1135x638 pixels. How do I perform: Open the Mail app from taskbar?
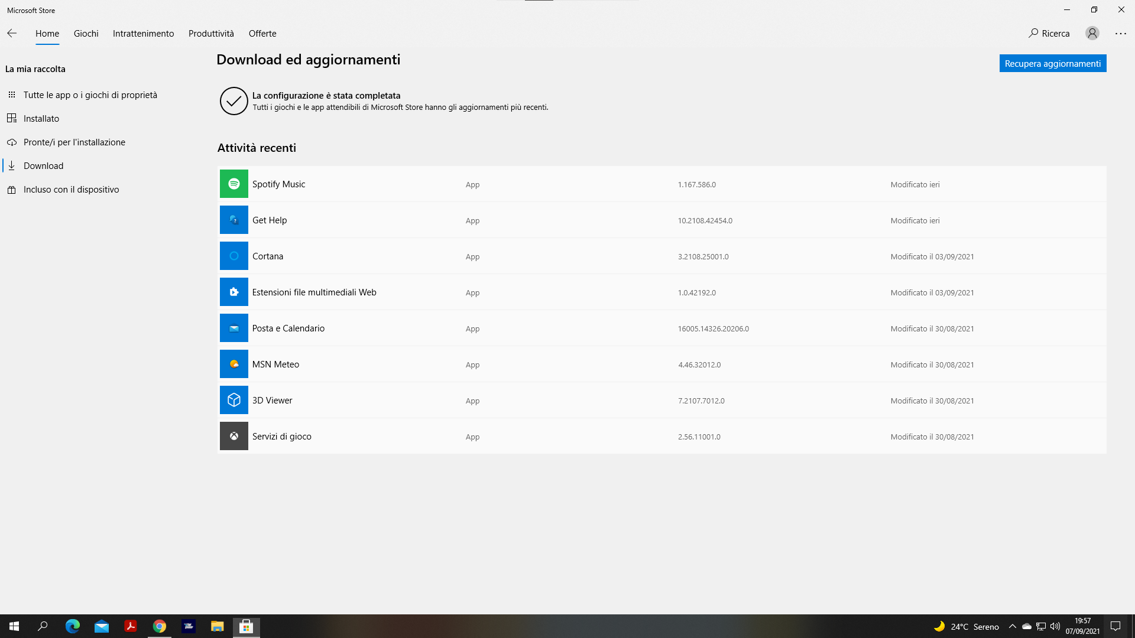pyautogui.click(x=102, y=626)
